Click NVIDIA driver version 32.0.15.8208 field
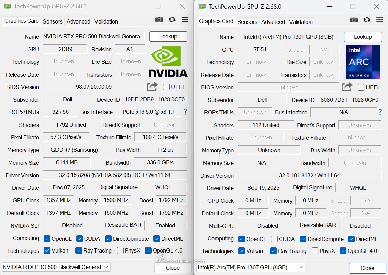 point(115,175)
